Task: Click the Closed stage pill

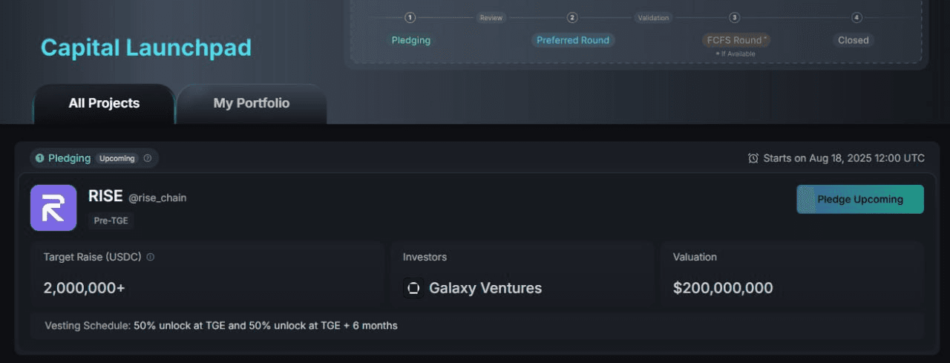Action: (x=853, y=40)
